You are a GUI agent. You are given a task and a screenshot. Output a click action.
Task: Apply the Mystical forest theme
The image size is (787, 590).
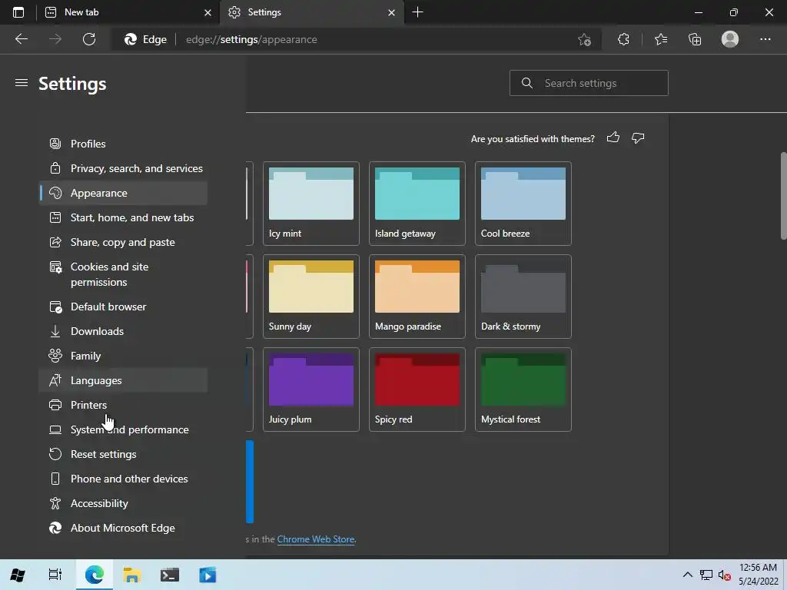(x=523, y=389)
